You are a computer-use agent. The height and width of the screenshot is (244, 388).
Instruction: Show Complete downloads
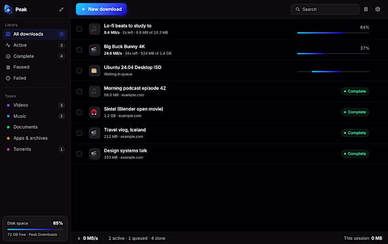coord(35,56)
